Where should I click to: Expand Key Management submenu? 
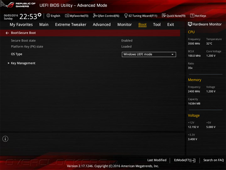pos(23,63)
